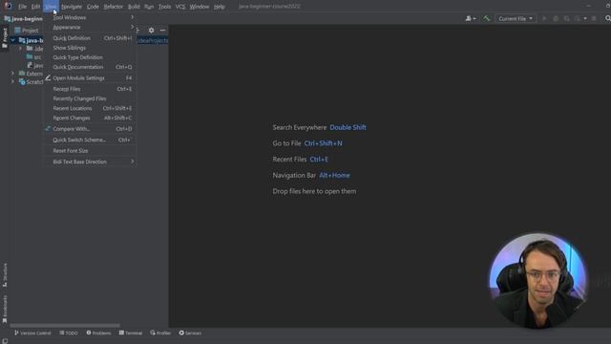Viewport: 611px width, 344px height.
Task: Open the Navigate menu
Action: 72,7
